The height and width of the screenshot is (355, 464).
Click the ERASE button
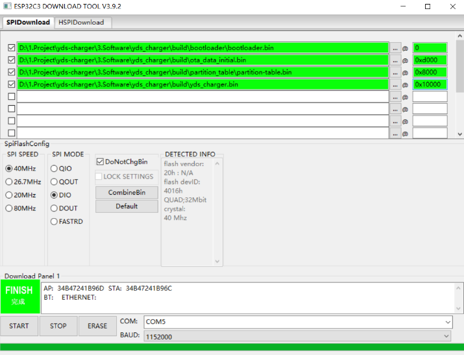pyautogui.click(x=97, y=326)
